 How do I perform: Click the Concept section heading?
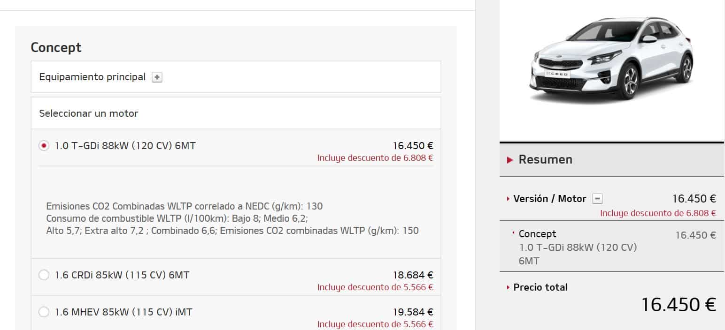56,47
